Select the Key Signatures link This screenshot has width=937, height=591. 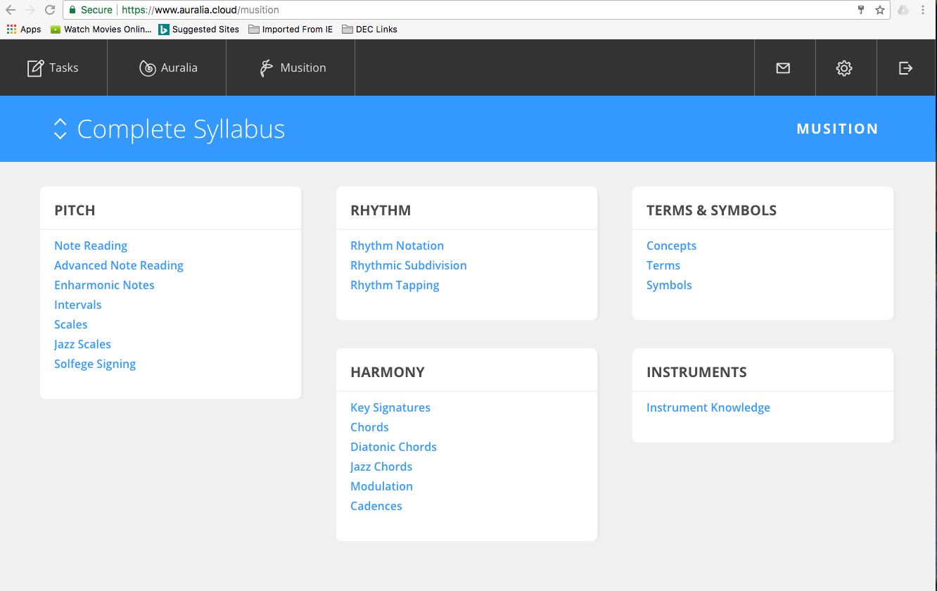tap(390, 407)
